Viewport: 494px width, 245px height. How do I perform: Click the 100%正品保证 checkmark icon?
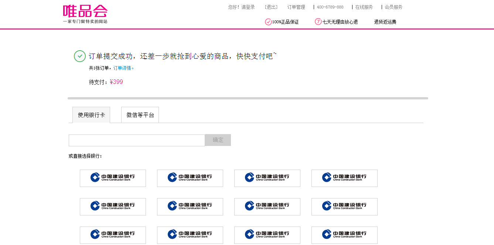[x=268, y=22]
